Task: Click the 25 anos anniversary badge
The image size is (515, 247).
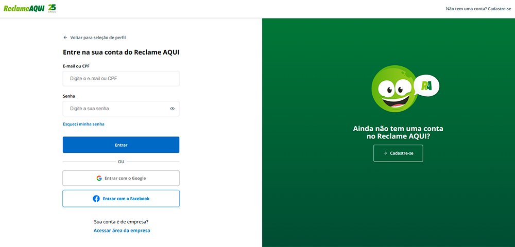Action: 52,8
